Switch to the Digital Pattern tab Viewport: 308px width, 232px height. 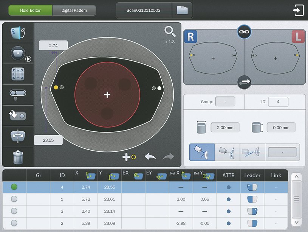coord(74,10)
